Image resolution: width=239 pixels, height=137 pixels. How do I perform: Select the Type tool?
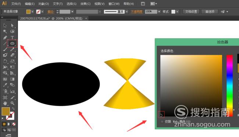(13, 37)
